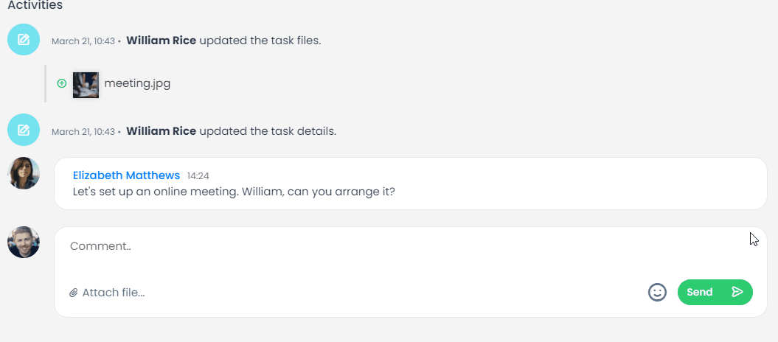Screen dimensions: 778x342
Task: Click William Rice in the task files entry
Action: point(161,41)
